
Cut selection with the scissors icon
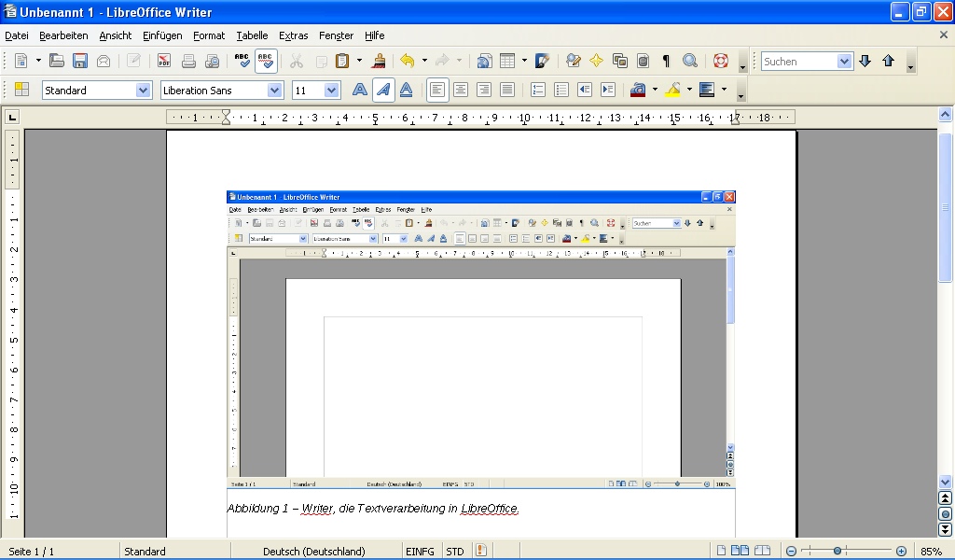(x=296, y=61)
